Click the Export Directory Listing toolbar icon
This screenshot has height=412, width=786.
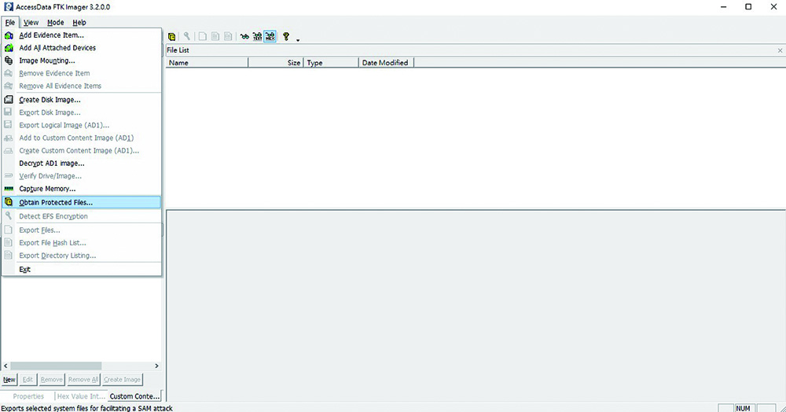click(x=228, y=37)
